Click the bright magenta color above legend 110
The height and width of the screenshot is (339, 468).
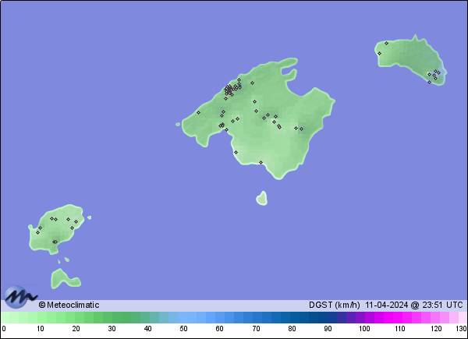[x=397, y=317]
